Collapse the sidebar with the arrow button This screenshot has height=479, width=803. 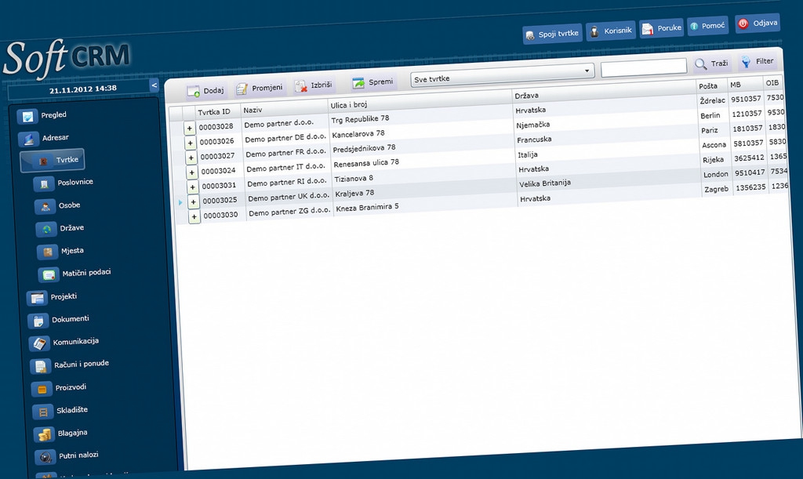click(154, 85)
